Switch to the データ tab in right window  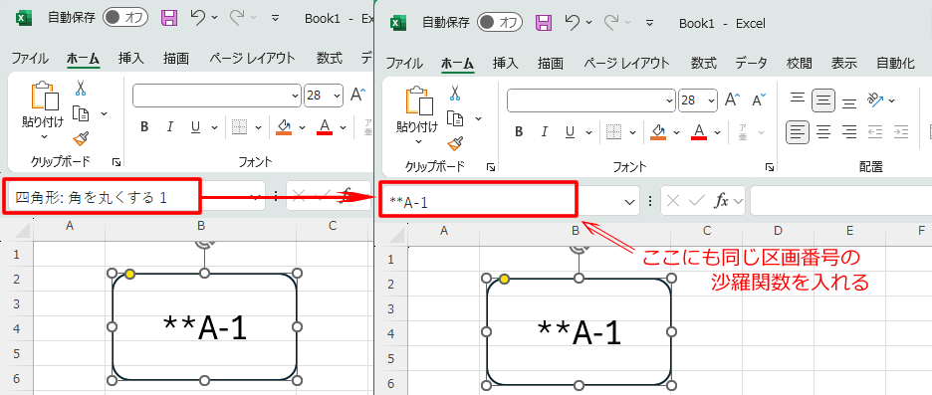pos(751,63)
